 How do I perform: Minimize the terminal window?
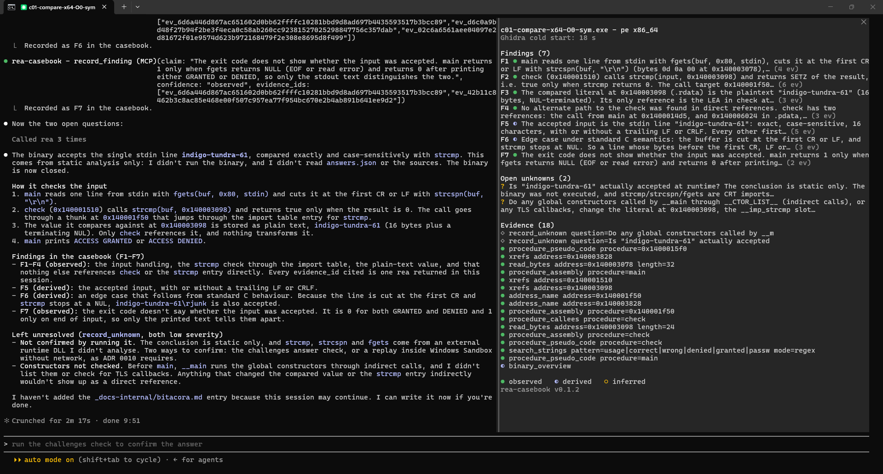(831, 7)
